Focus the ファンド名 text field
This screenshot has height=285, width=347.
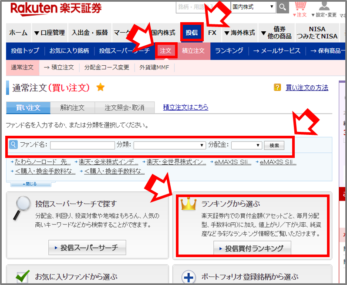tap(82, 145)
